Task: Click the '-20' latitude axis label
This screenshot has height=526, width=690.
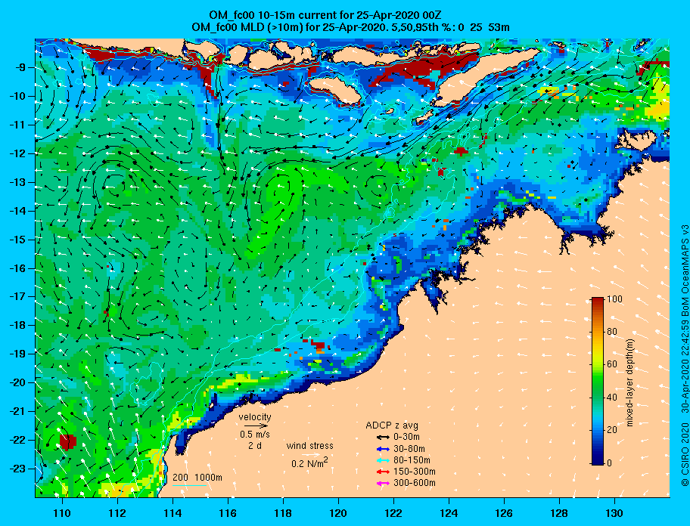Action: [x=18, y=382]
